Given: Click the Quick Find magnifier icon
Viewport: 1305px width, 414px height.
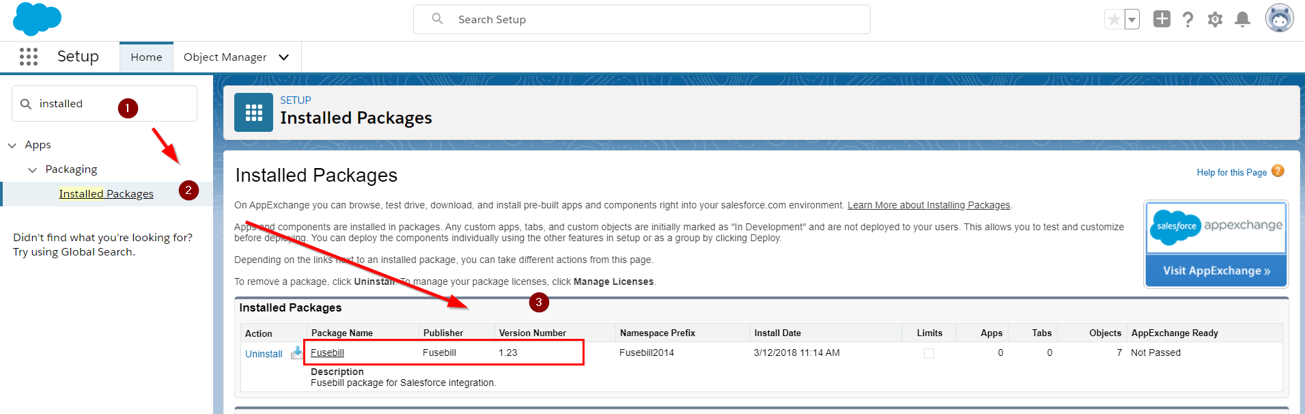Looking at the screenshot, I should pos(26,104).
